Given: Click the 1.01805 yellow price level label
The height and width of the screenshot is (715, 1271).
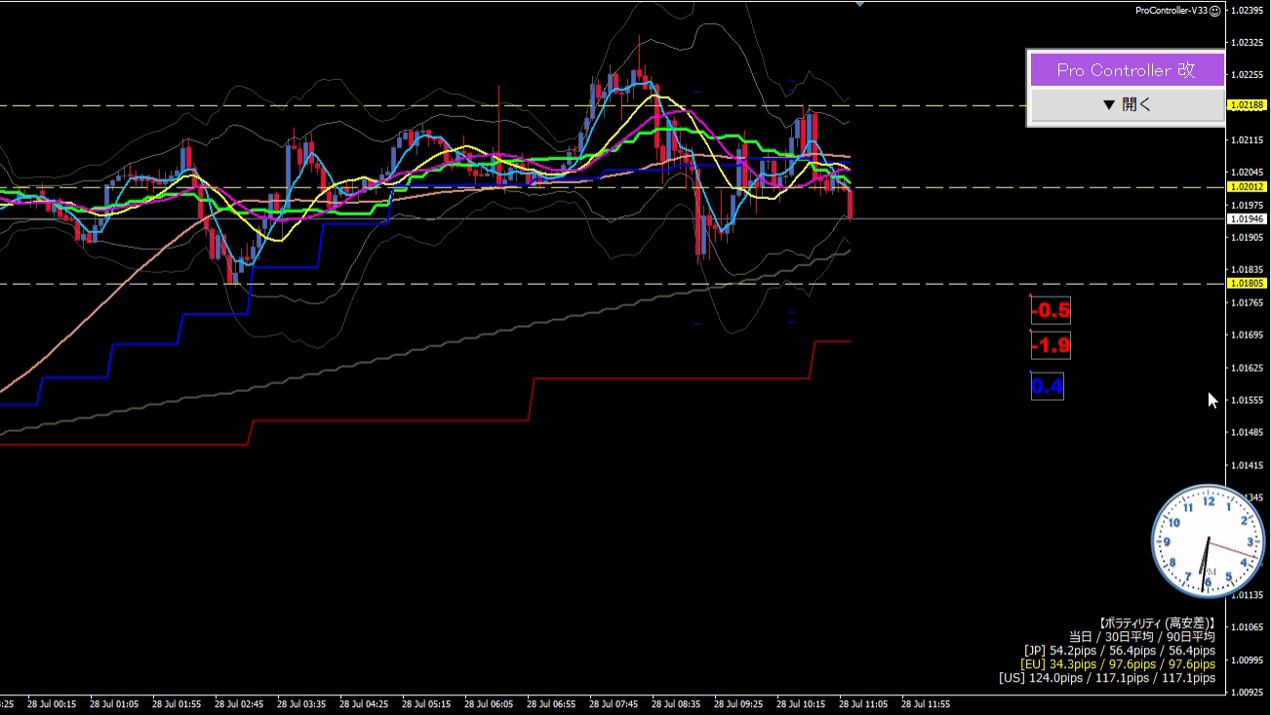Looking at the screenshot, I should pyautogui.click(x=1248, y=283).
